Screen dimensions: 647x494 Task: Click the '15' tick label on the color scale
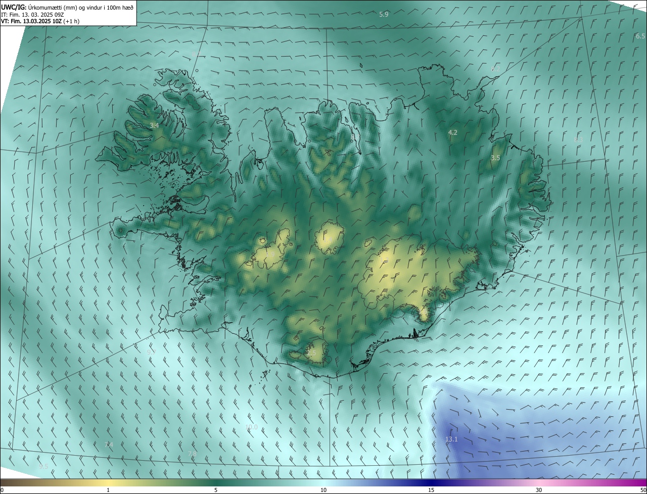(x=431, y=490)
